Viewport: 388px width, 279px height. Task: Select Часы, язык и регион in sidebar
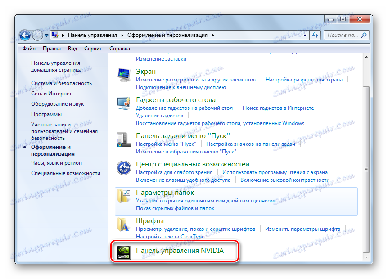coord(56,163)
